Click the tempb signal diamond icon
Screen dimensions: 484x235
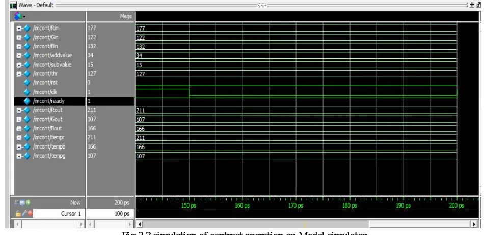click(x=27, y=146)
